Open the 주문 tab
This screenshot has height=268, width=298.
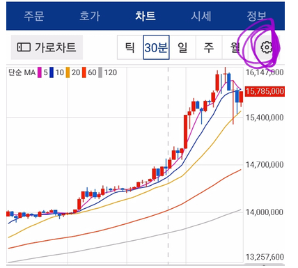point(34,16)
